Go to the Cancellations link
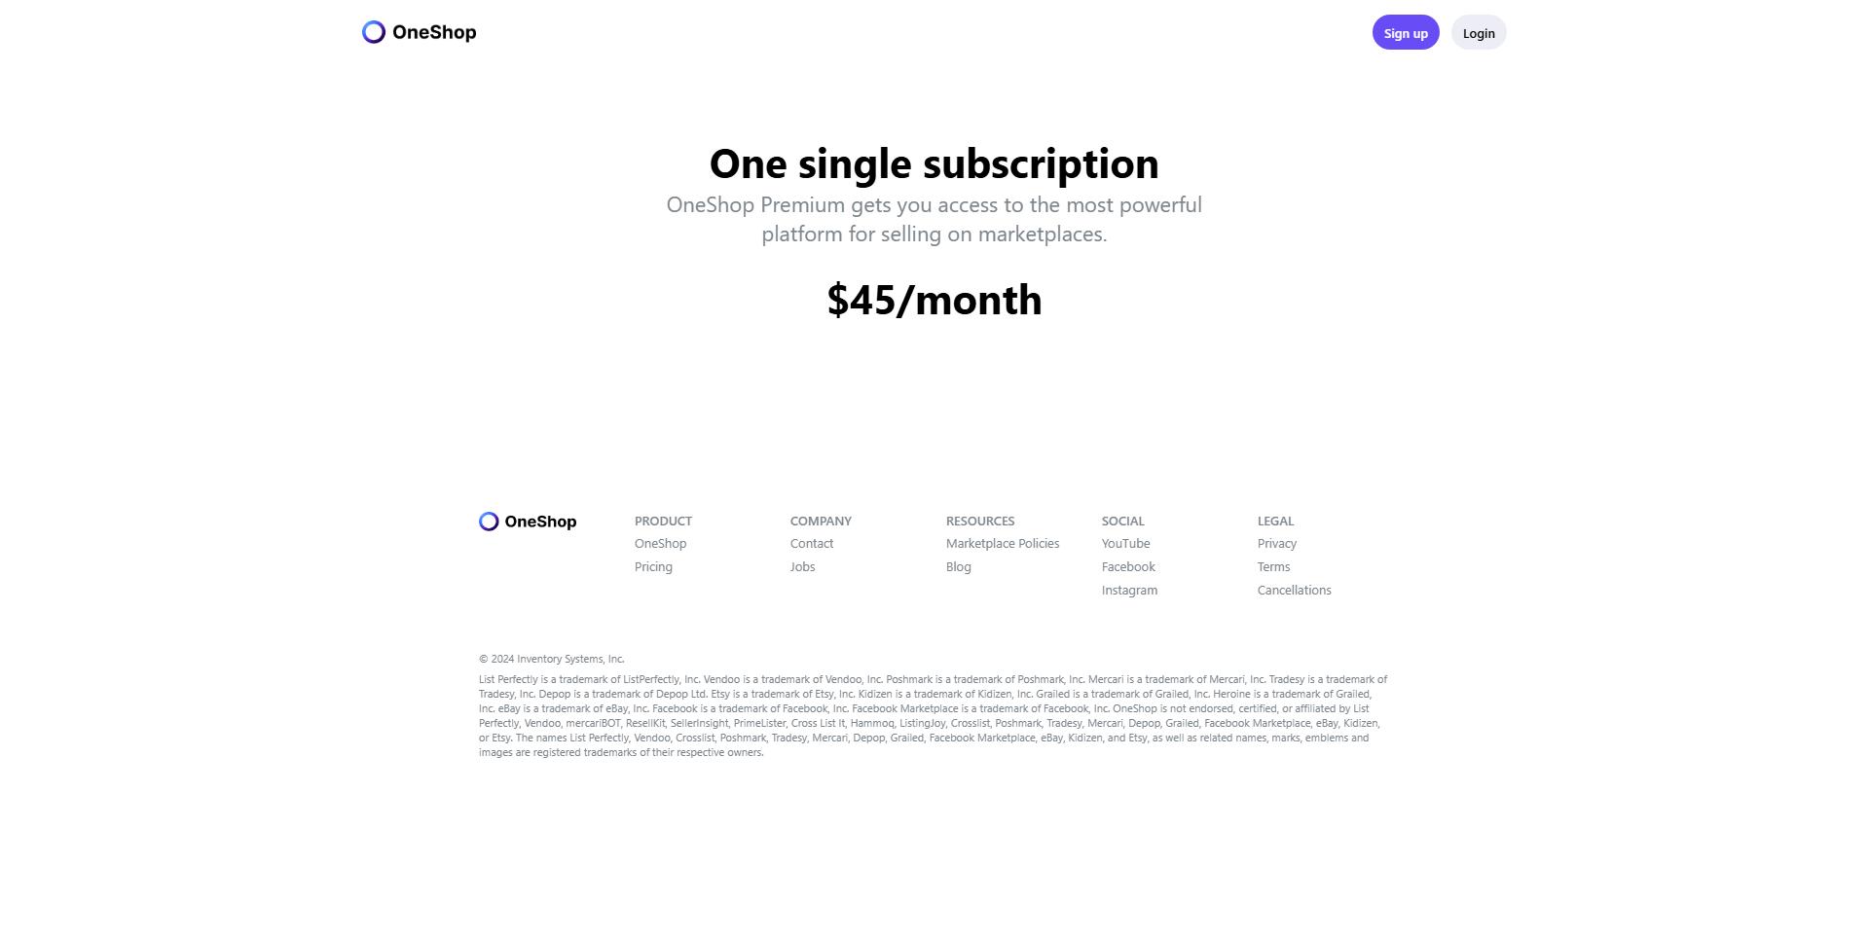1869x937 pixels. click(x=1294, y=591)
